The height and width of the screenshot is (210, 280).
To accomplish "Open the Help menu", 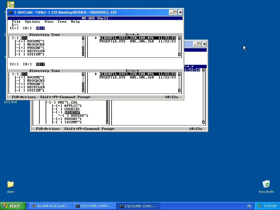I will click(75, 22).
